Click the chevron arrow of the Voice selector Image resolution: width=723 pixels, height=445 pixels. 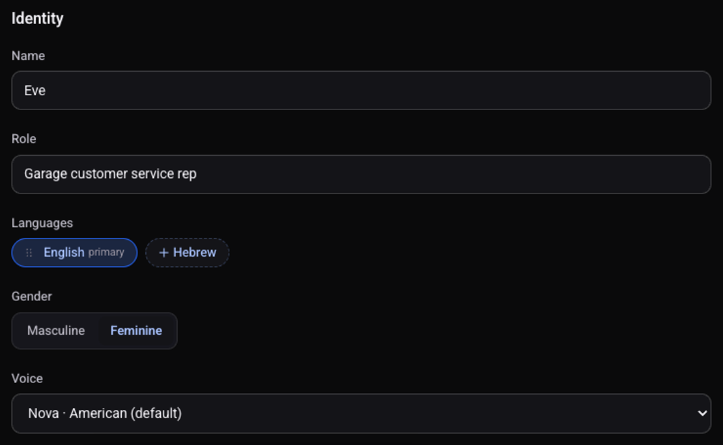point(702,413)
